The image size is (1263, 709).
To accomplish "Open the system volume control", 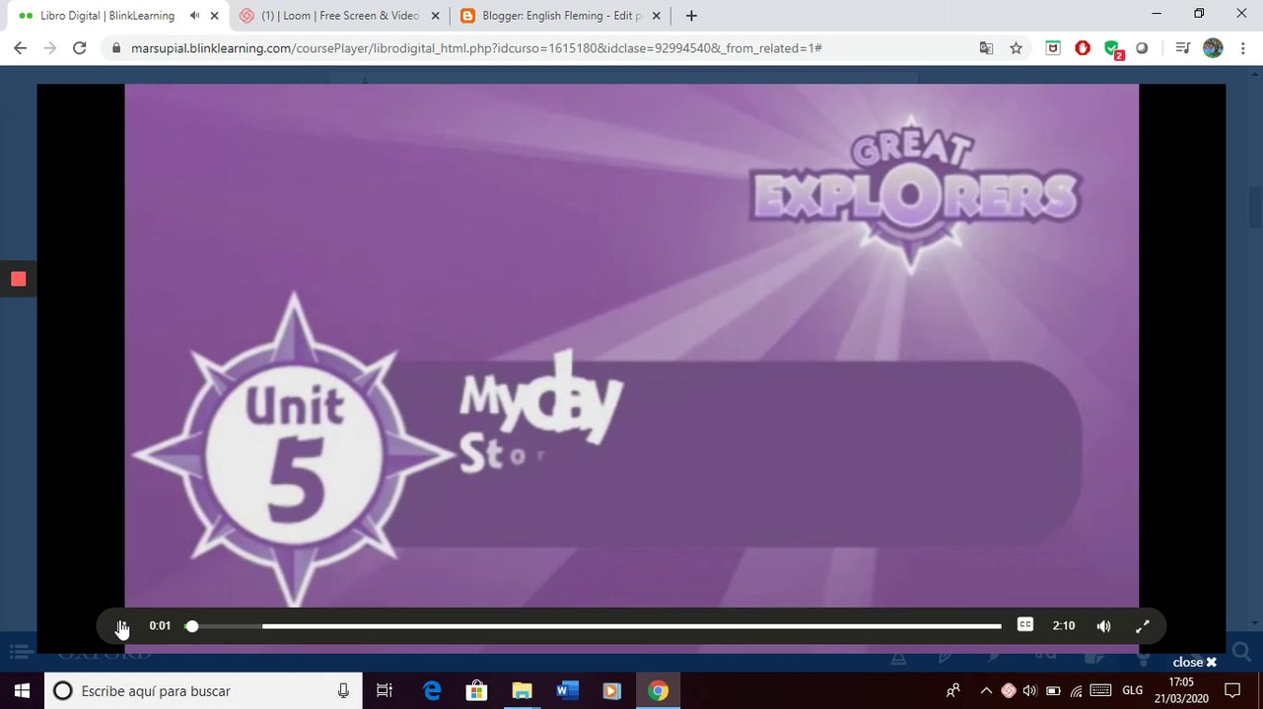I will coord(1029,690).
